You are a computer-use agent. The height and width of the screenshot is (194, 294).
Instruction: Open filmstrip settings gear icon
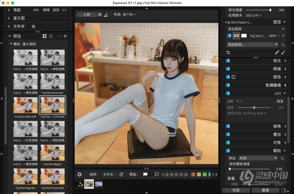[80, 174]
